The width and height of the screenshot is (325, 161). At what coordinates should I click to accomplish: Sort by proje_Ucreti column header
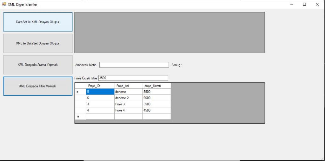click(x=157, y=86)
